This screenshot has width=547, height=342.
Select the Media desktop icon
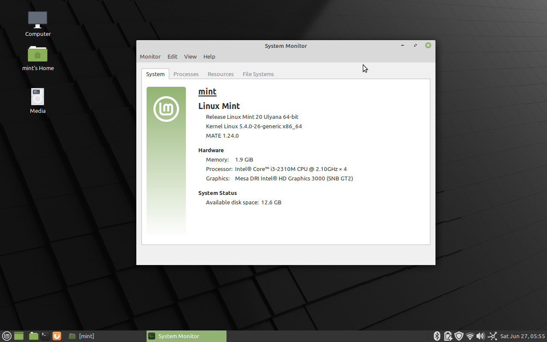pos(38,101)
